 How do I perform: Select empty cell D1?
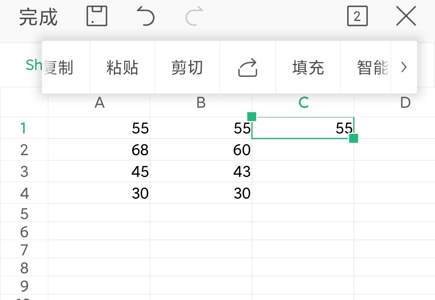click(x=394, y=128)
